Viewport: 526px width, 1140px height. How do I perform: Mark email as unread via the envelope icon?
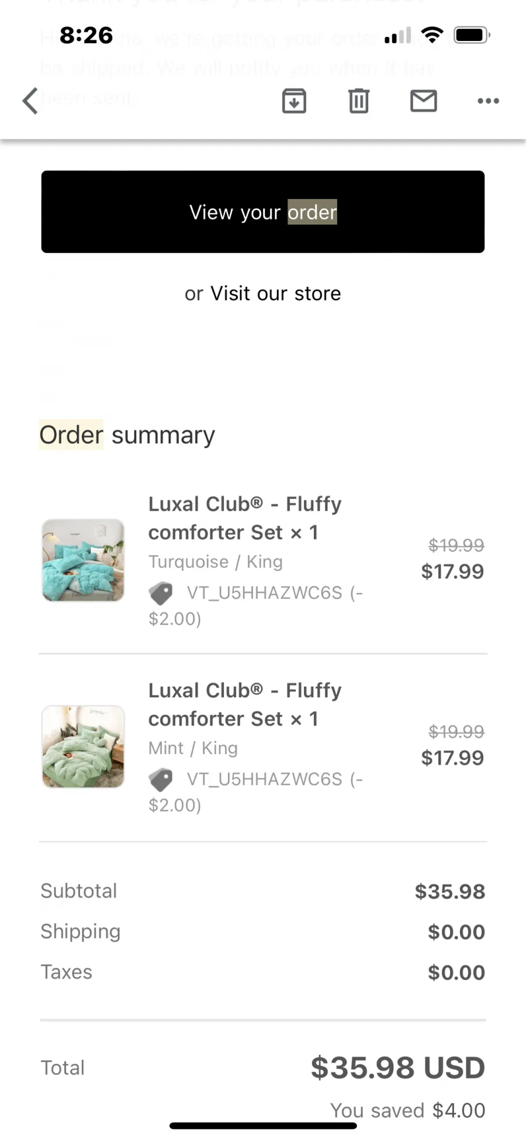coord(424,101)
